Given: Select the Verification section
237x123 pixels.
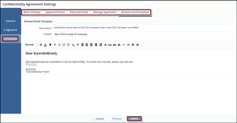Looking at the screenshot, I should coord(10,39).
